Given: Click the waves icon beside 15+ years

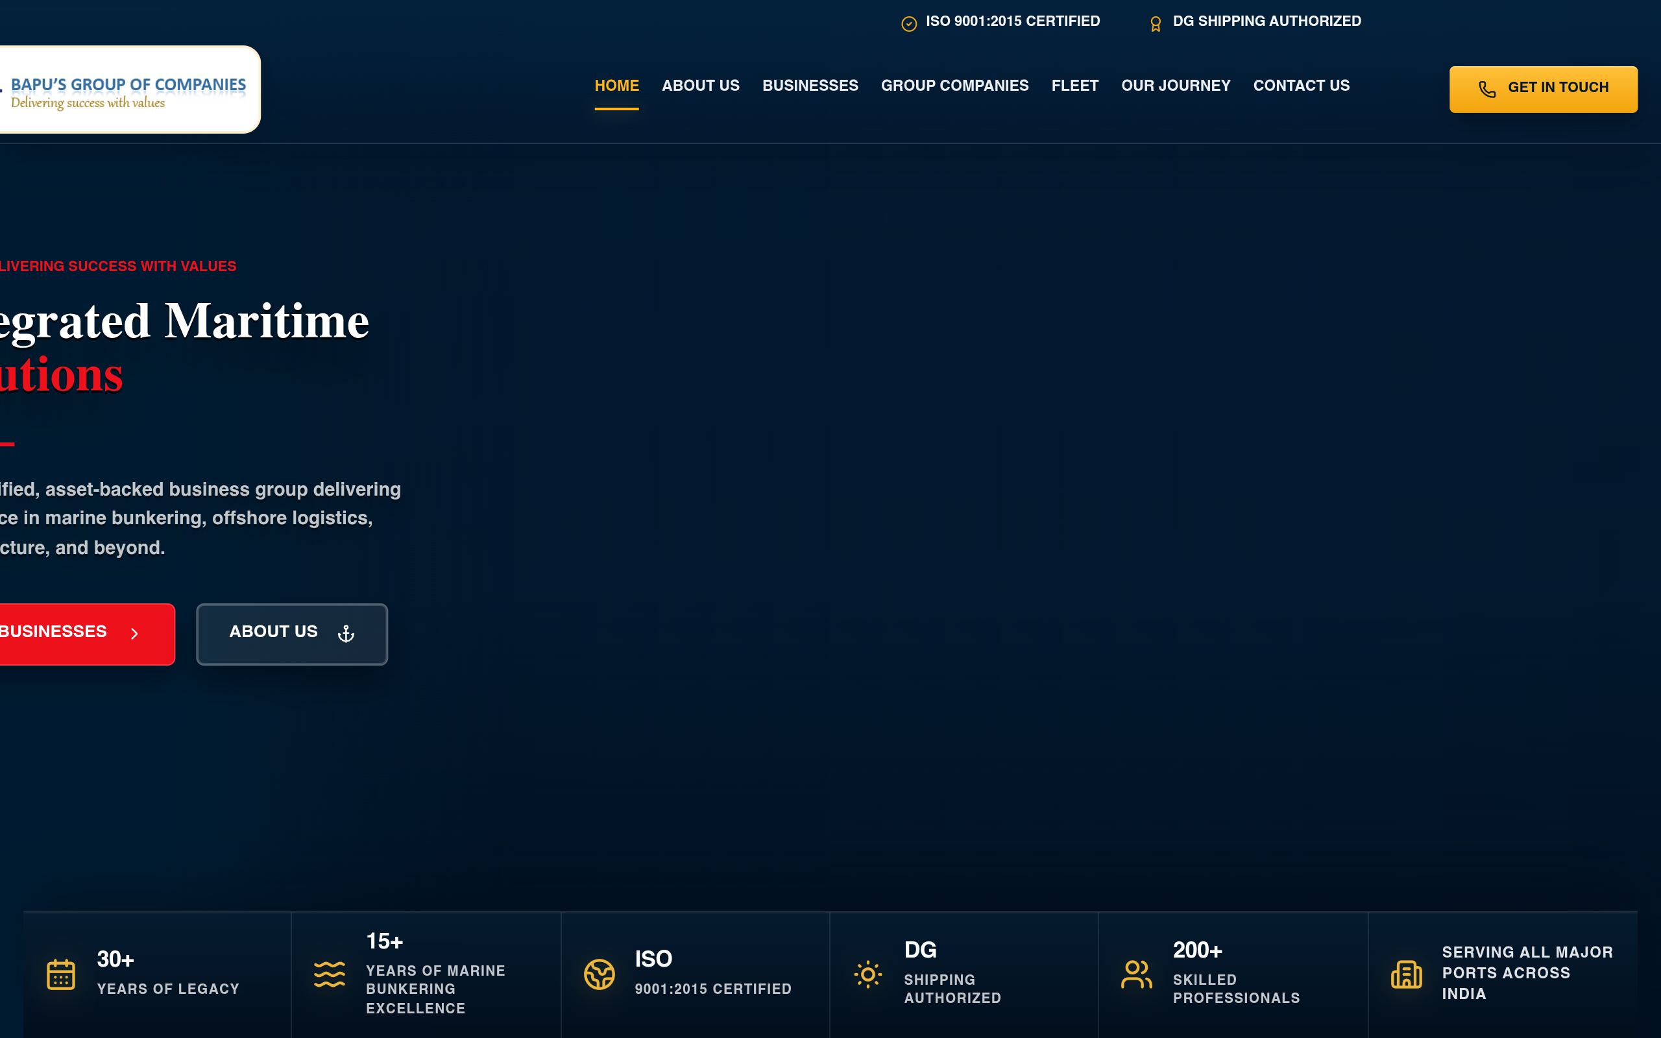Looking at the screenshot, I should (330, 974).
